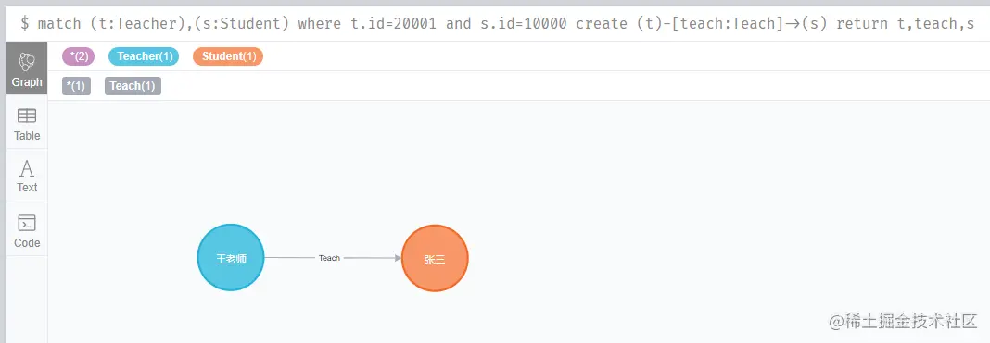The image size is (990, 343).
Task: Switch to the Table view tab
Action: (27, 122)
